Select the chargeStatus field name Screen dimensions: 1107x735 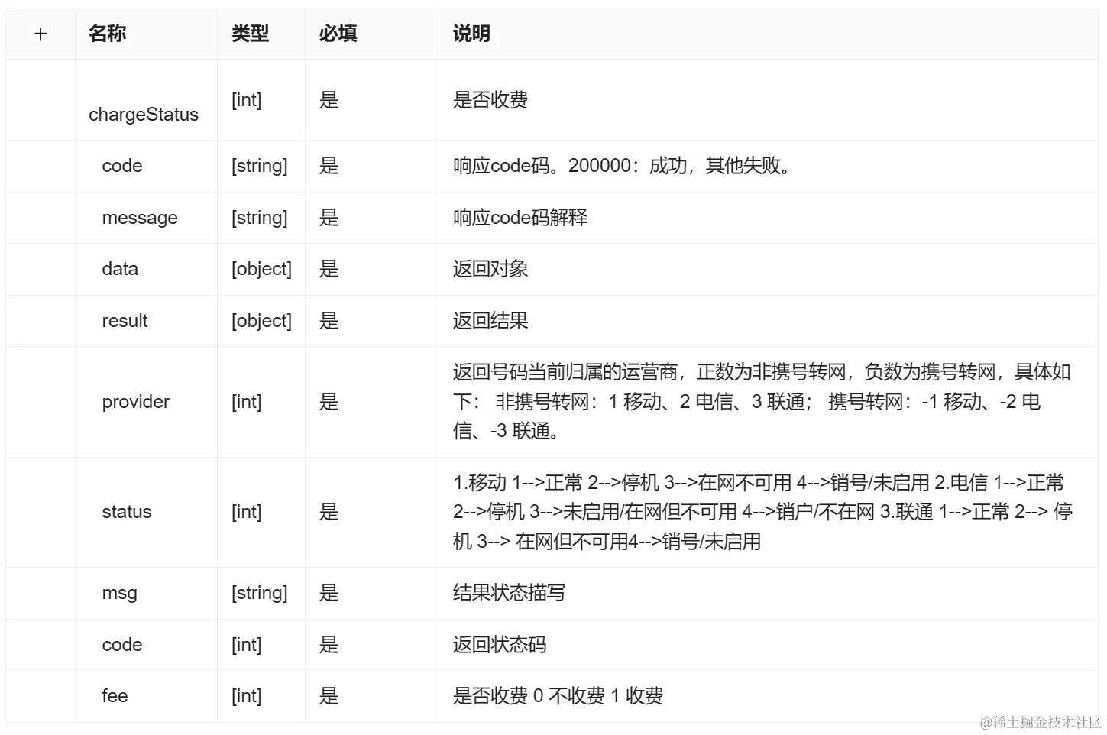(x=144, y=115)
